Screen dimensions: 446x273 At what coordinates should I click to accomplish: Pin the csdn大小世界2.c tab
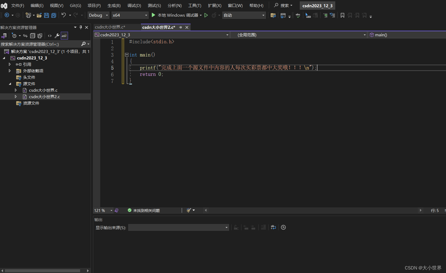pyautogui.click(x=180, y=27)
